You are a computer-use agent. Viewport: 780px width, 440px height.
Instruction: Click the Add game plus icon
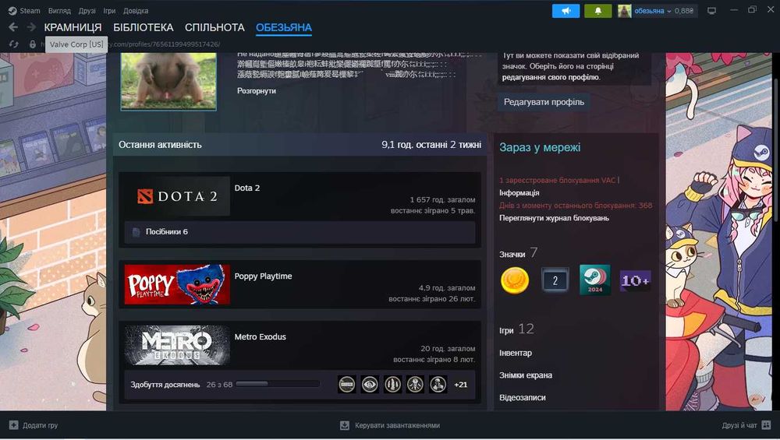13,425
